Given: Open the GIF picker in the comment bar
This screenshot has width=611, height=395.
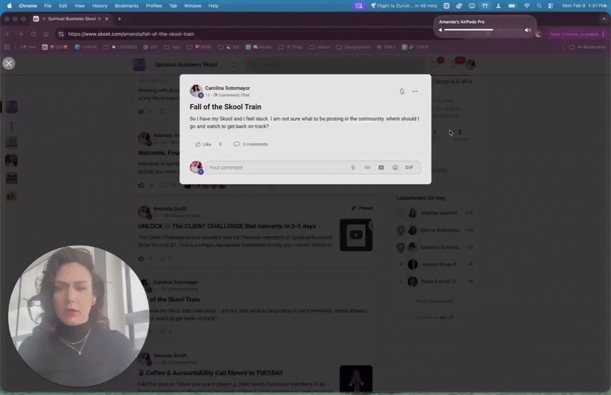Looking at the screenshot, I should tap(409, 167).
